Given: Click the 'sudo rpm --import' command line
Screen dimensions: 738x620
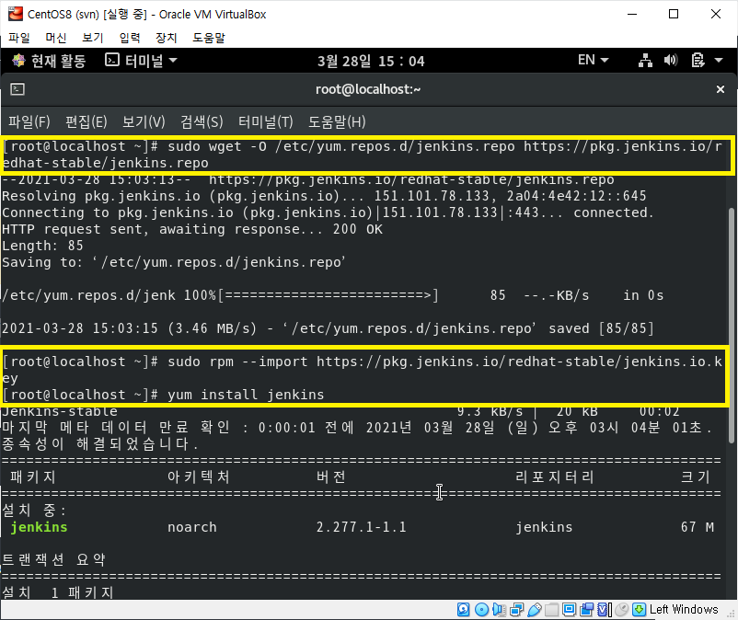Looking at the screenshot, I should pos(362,370).
